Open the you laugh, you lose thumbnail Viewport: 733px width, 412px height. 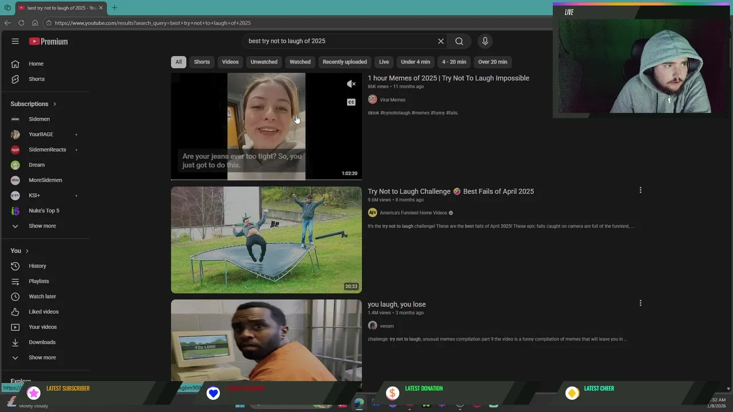click(x=266, y=340)
